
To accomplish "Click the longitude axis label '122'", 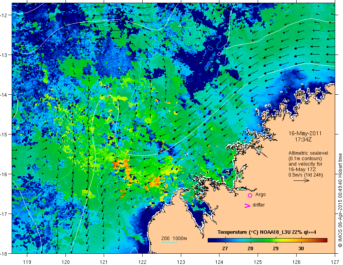I will click(x=142, y=262).
